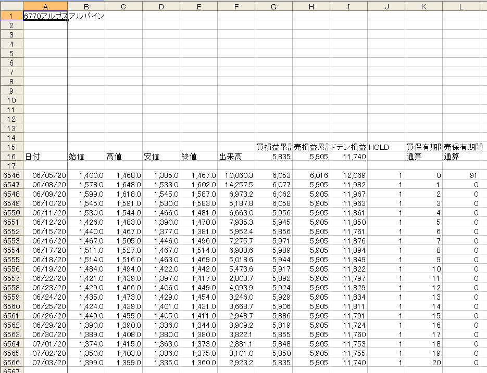Select volume cell 10,060.3
This screenshot has height=373, width=487.
tap(236, 175)
